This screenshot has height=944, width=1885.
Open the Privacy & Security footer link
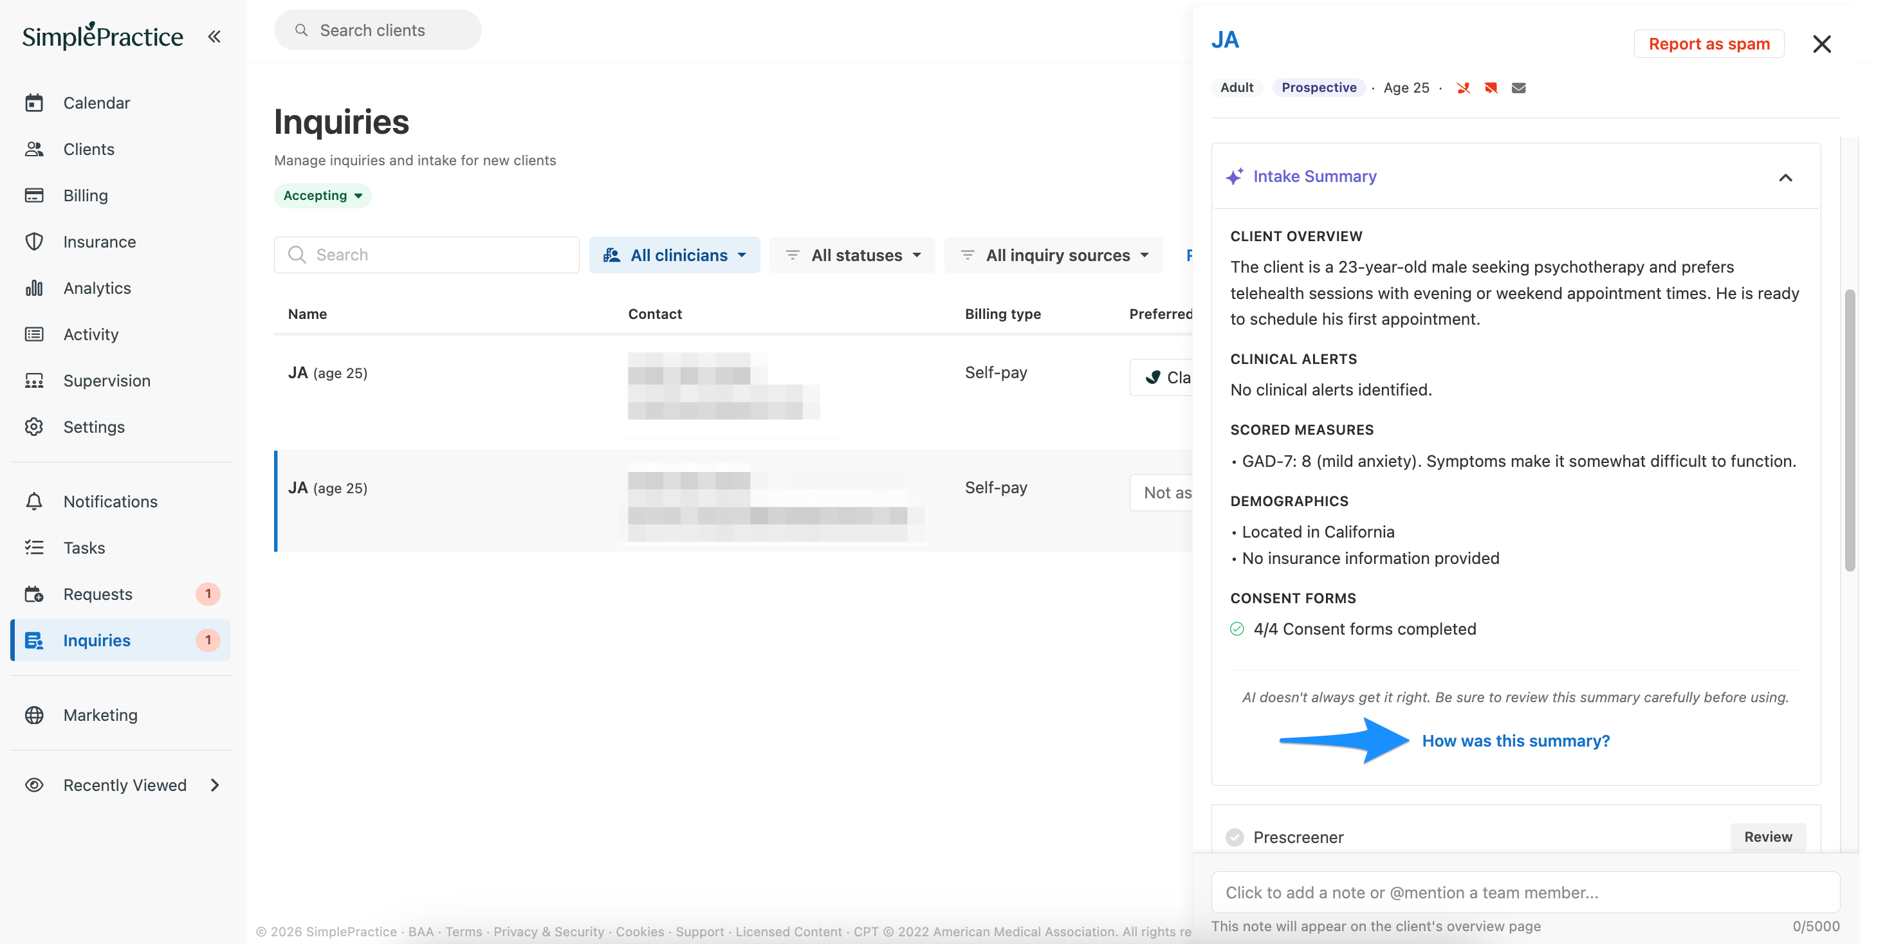click(549, 932)
